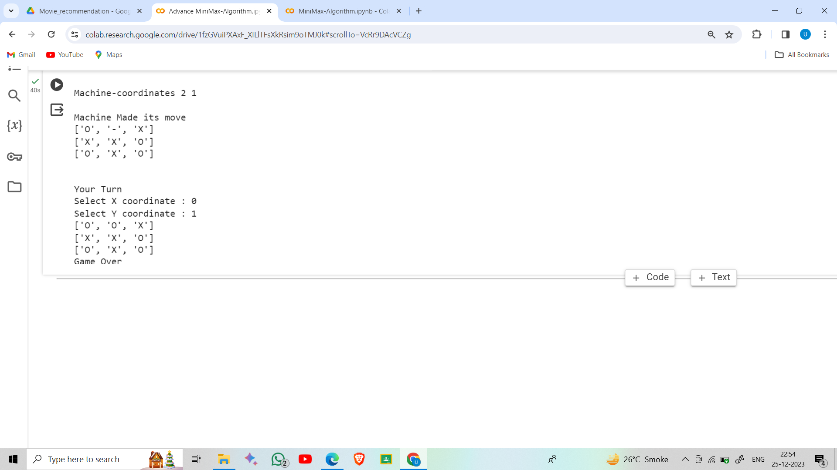Screen dimensions: 837x470
Task: Switch to MiniMax-Algorithm.ipynb tab
Action: click(343, 11)
